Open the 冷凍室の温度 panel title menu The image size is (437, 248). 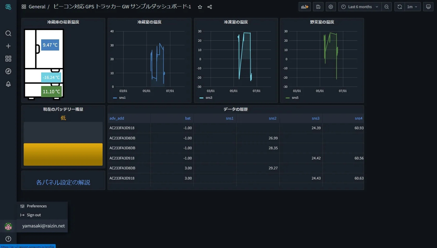point(236,22)
